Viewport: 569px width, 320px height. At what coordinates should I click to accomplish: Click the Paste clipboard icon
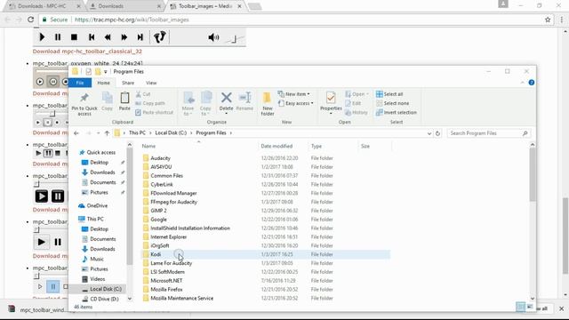124,98
